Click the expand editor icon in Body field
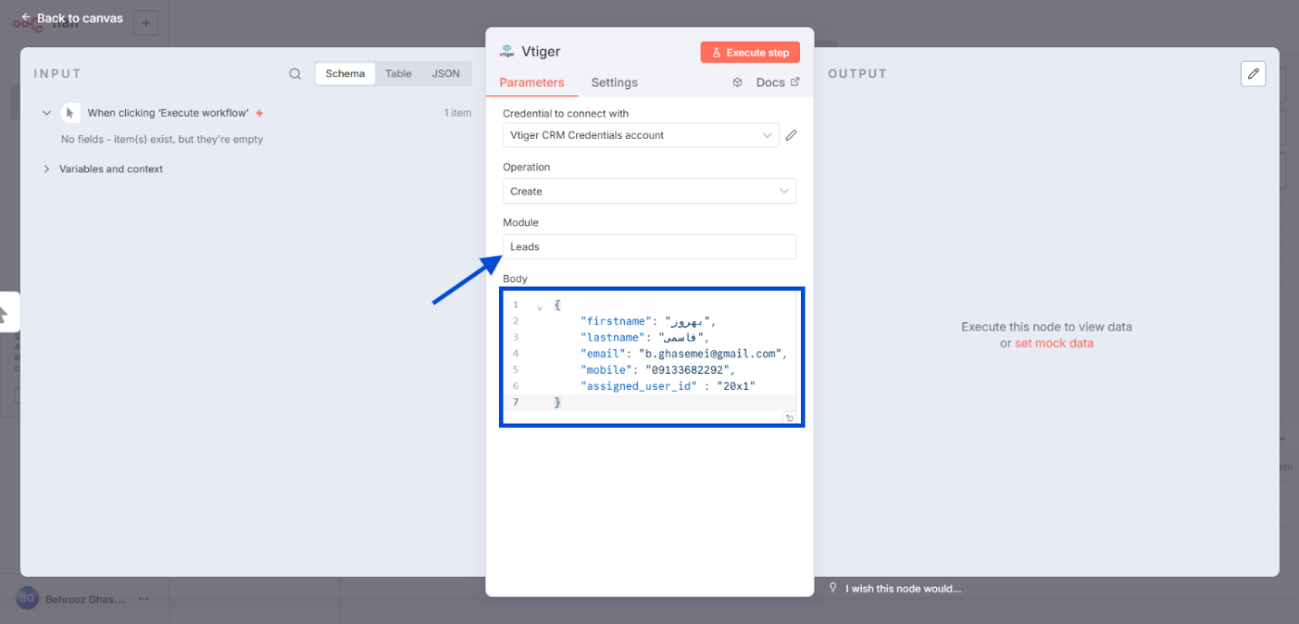The height and width of the screenshot is (624, 1299). tap(789, 418)
